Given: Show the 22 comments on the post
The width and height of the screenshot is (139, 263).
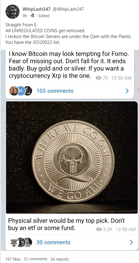Looking at the screenshot, I should (36, 259).
